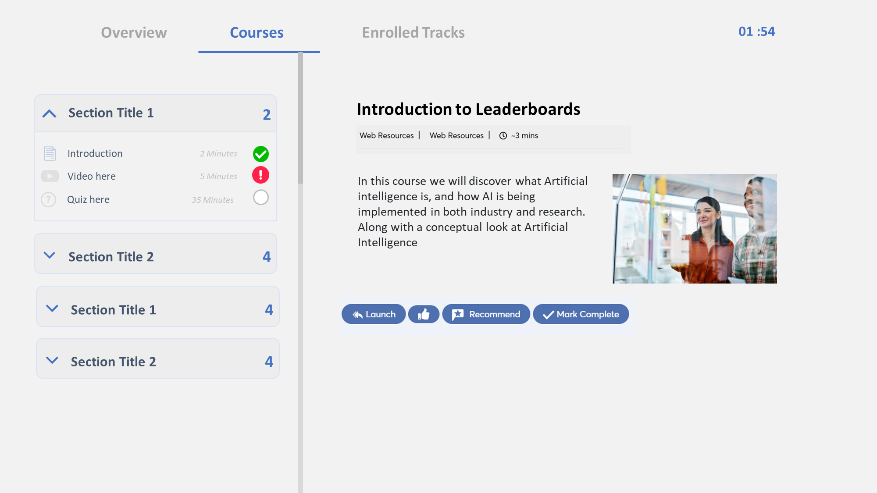Collapse the expanded Section Title 1 chevron
Screen dimensions: 877x493
point(50,113)
